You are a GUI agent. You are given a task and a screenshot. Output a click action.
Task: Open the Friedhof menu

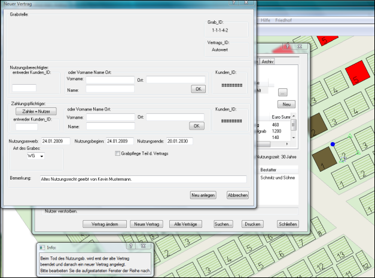point(283,20)
